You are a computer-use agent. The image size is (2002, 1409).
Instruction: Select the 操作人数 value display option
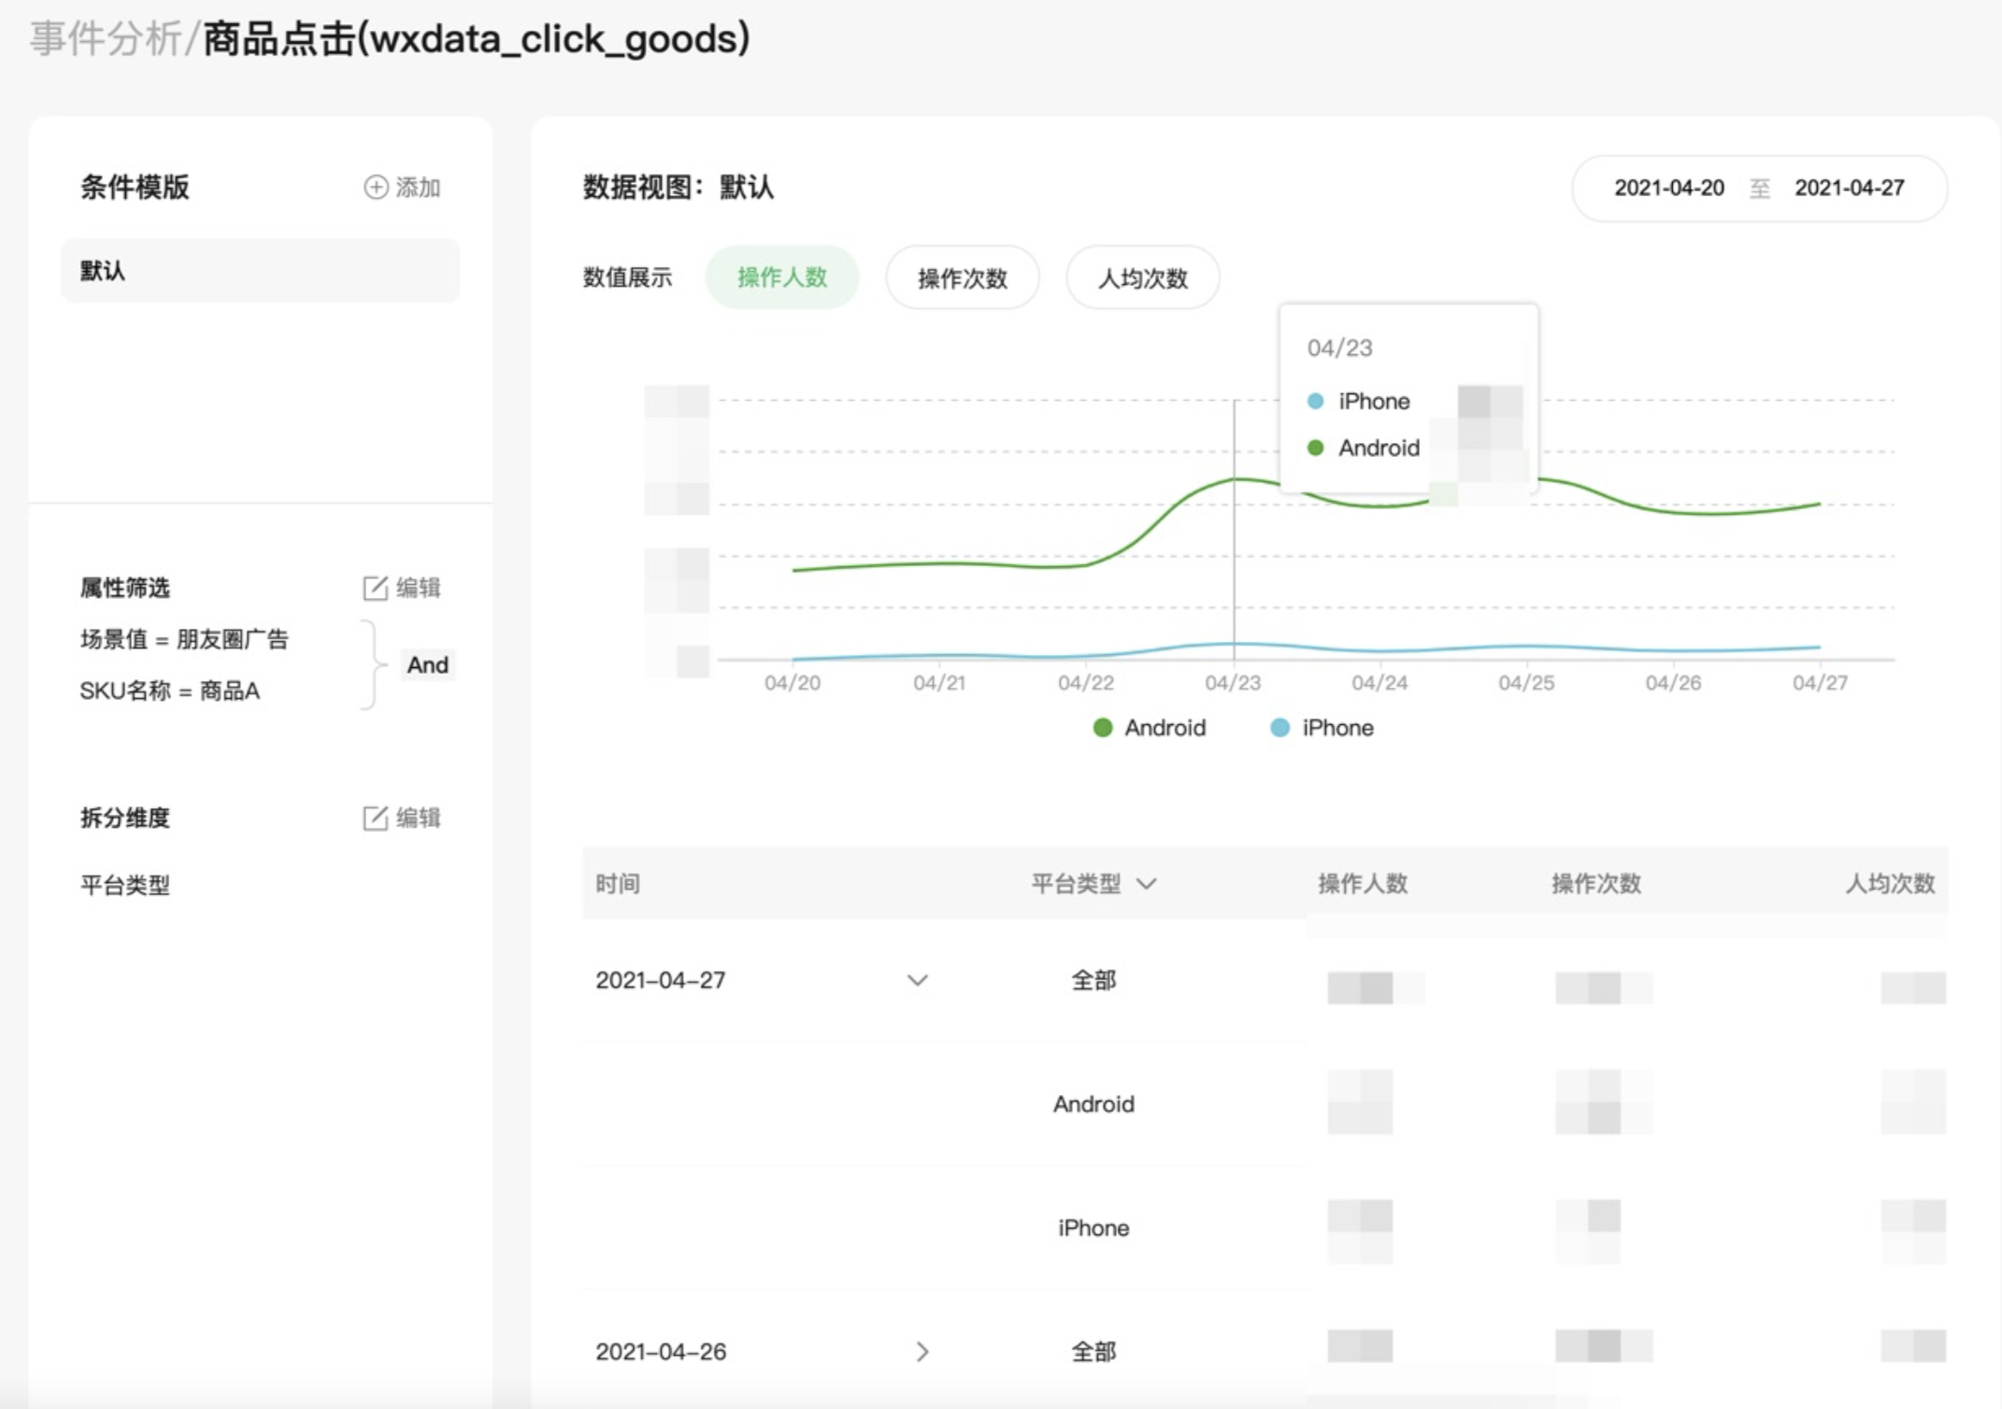point(781,278)
